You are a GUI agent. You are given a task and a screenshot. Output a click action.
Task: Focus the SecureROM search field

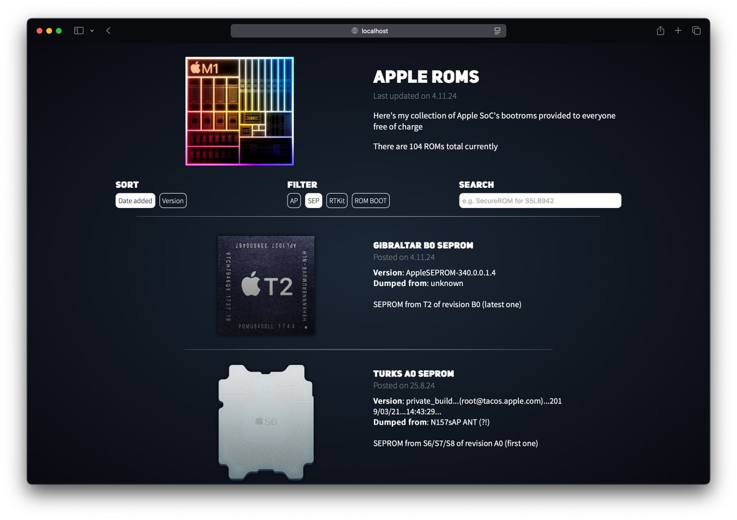click(540, 201)
